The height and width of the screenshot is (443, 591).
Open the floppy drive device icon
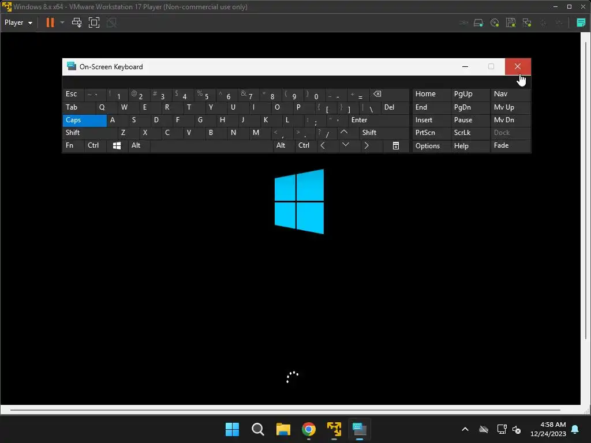coord(511,23)
